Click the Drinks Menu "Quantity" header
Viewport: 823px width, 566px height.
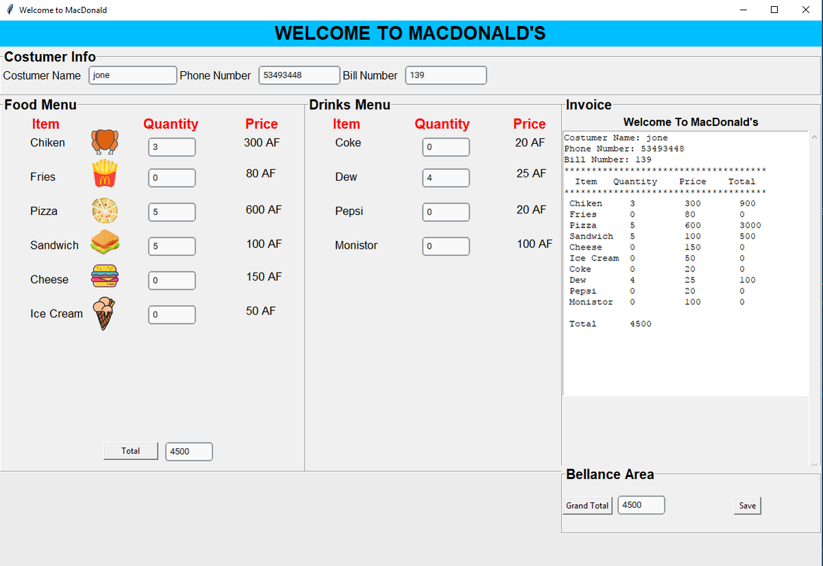pos(442,124)
